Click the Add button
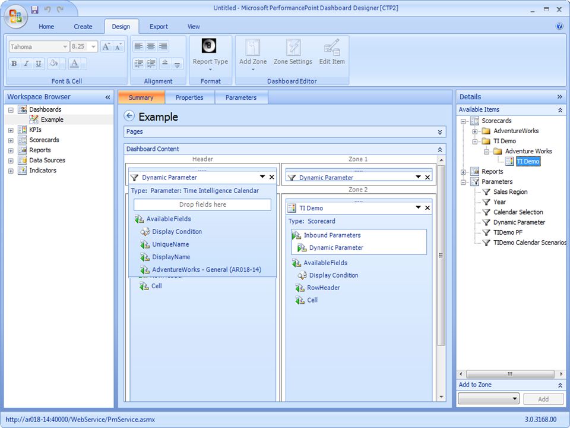570x428 pixels. coord(543,399)
